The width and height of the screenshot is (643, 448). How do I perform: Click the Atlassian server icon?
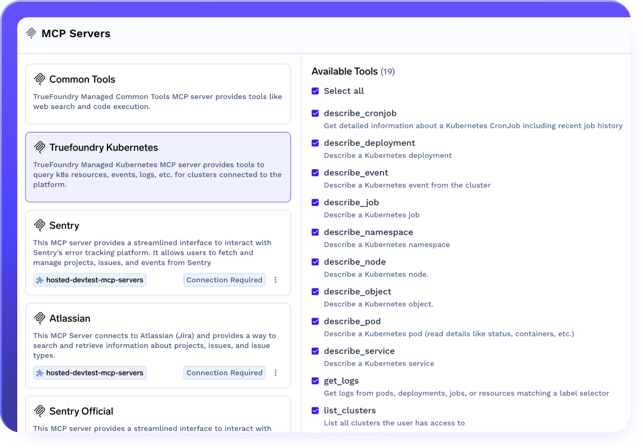pyautogui.click(x=39, y=318)
